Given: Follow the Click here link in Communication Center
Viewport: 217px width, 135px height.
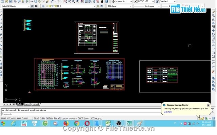Looking at the screenshot, I should (168, 112).
